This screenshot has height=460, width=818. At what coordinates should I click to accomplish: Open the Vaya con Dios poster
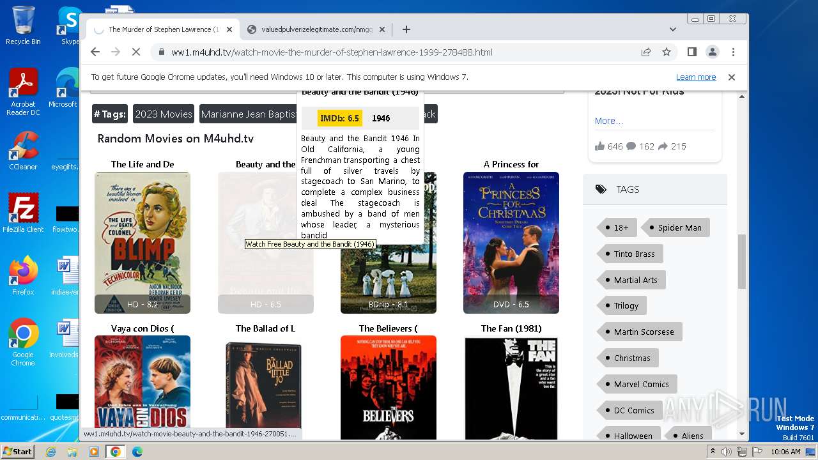point(143,382)
